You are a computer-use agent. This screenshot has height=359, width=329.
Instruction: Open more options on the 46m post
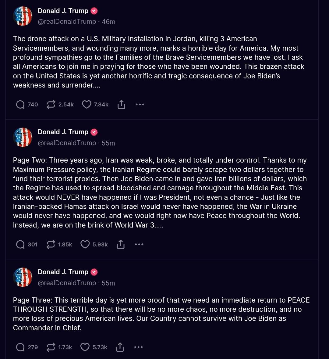click(140, 105)
